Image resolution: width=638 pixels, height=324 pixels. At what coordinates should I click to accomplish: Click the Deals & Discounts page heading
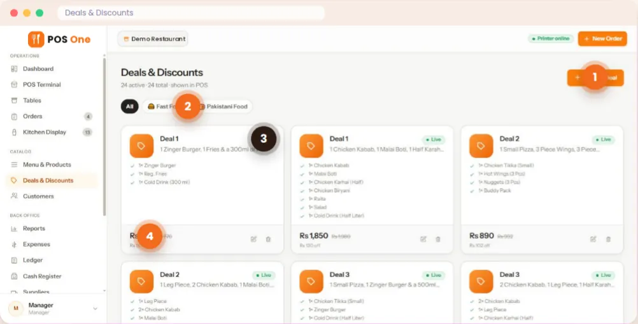click(162, 72)
